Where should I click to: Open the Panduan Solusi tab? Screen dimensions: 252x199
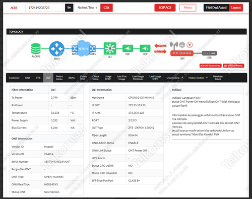pos(218,78)
